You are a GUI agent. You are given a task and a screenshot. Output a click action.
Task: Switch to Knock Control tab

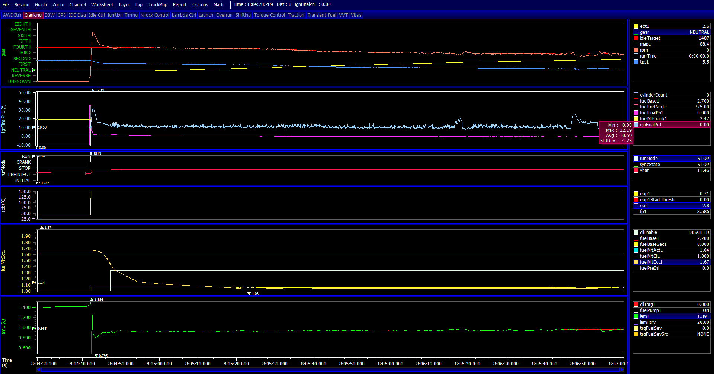[155, 15]
